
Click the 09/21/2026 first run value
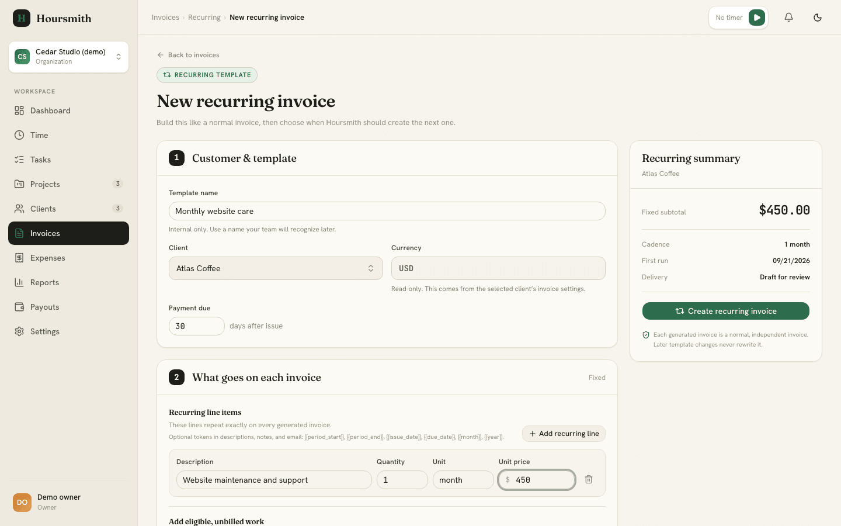tap(791, 261)
